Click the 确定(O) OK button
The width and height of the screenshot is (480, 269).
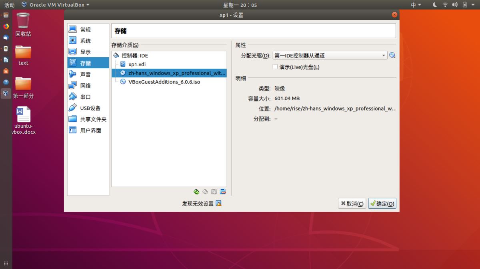tap(382, 204)
